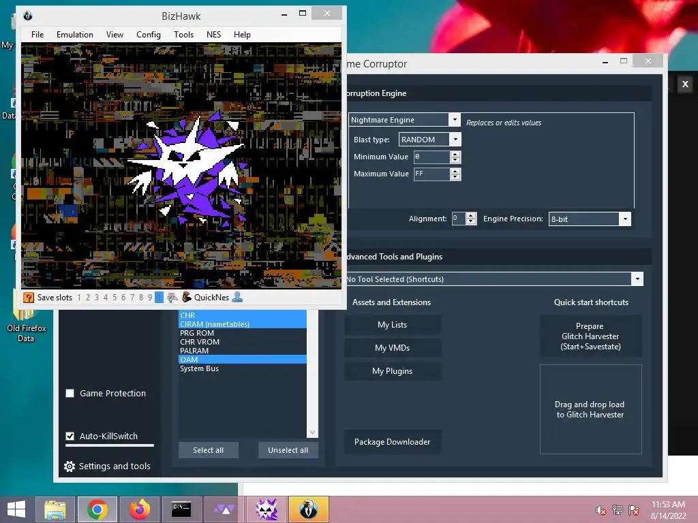Viewport: 698px width, 523px height.
Task: Open Settings and tools gear icon
Action: coord(70,466)
